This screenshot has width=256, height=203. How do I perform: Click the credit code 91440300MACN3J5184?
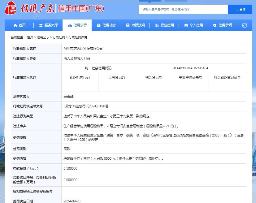point(190,68)
